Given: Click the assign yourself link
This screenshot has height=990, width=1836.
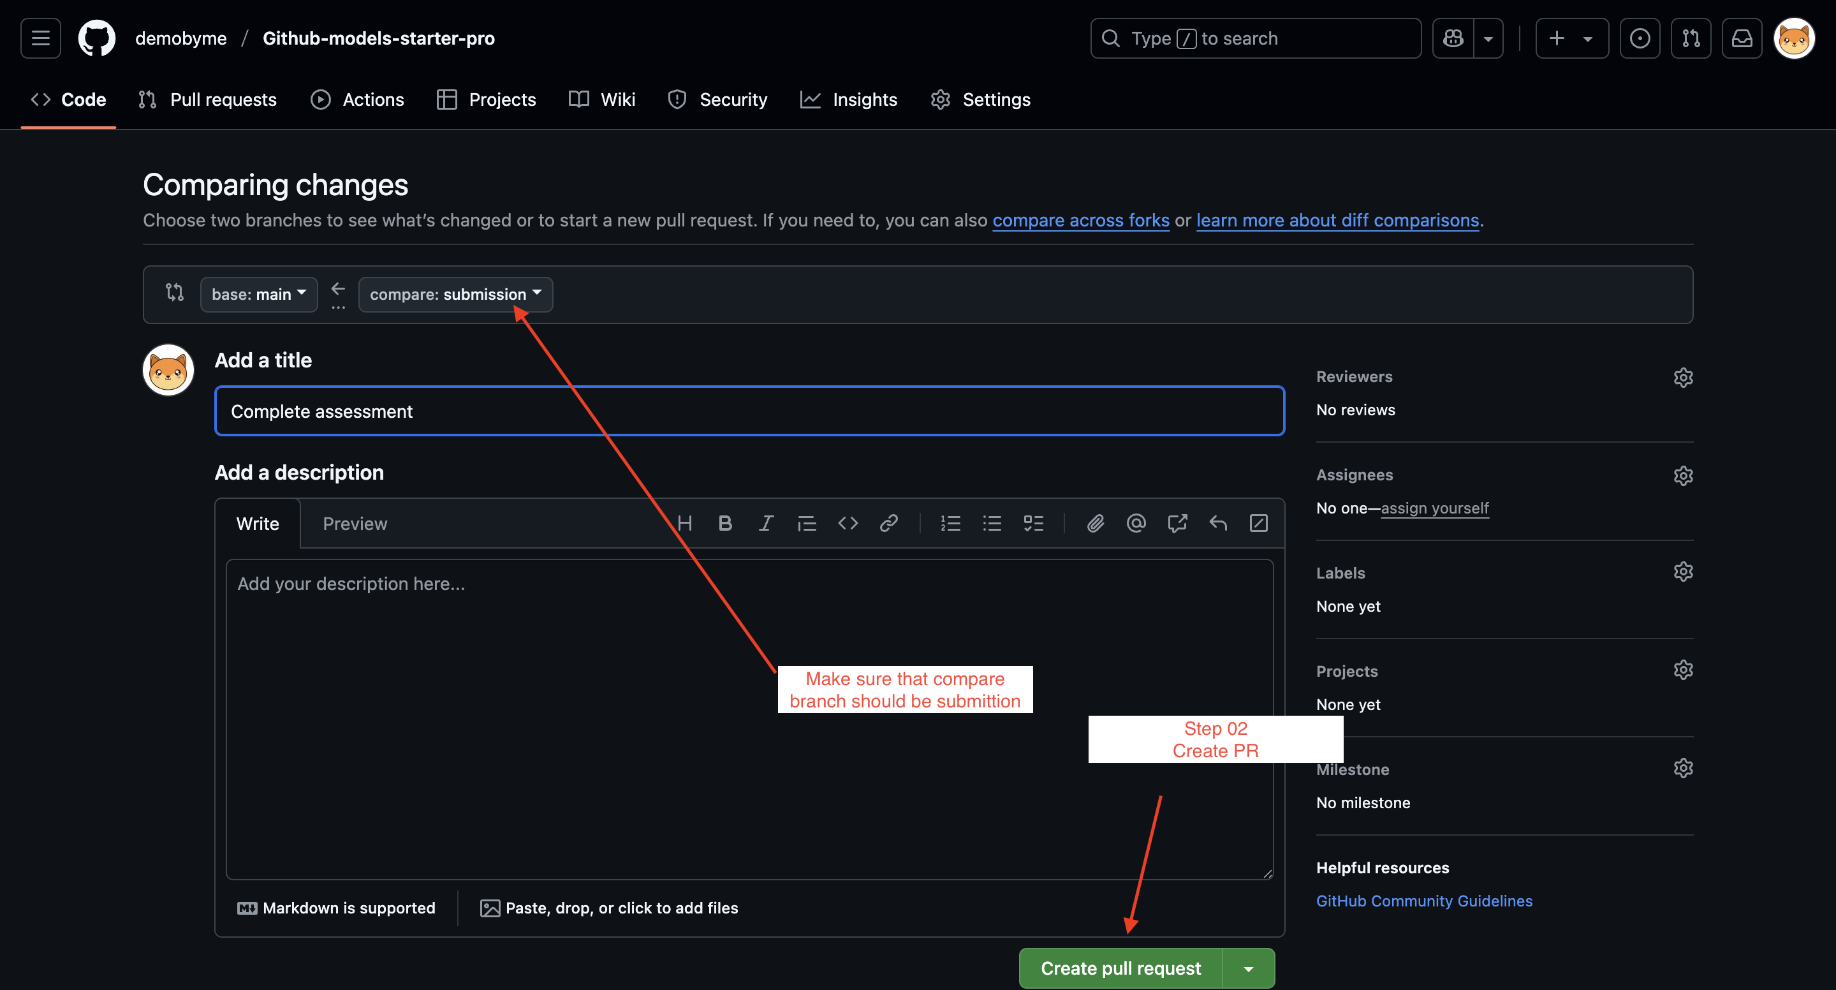Looking at the screenshot, I should pyautogui.click(x=1434, y=508).
